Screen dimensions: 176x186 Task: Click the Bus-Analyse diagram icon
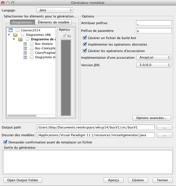click(25, 44)
